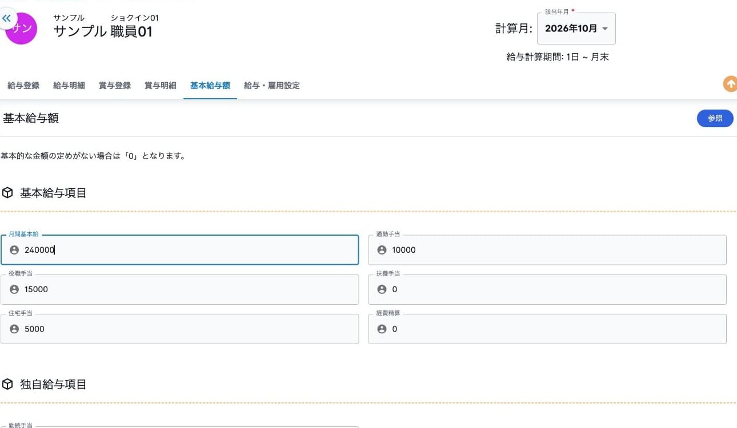
Task: Click the cube icon beside 独自給与項目
Action: 7,384
